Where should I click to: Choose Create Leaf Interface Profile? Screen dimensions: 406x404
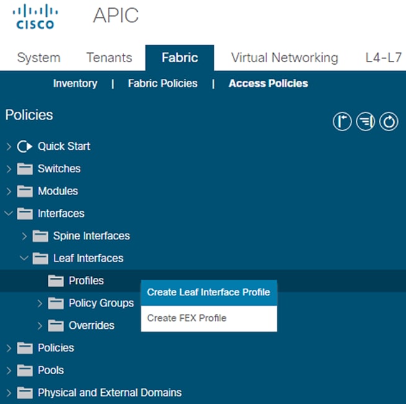tap(209, 292)
